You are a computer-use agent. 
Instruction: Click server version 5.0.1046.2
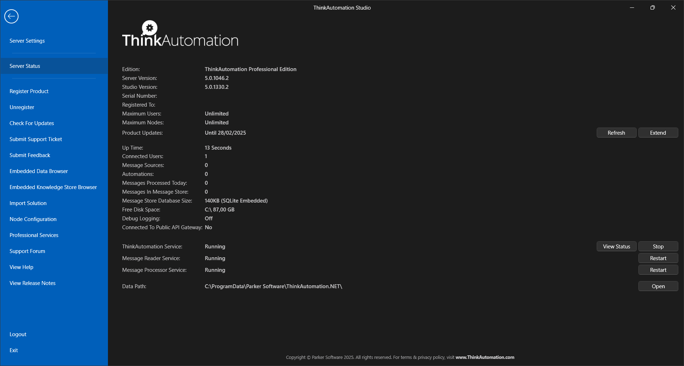tap(217, 78)
